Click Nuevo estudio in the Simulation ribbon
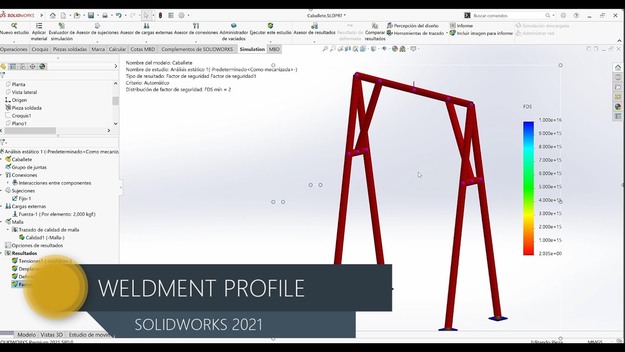 click(x=14, y=29)
